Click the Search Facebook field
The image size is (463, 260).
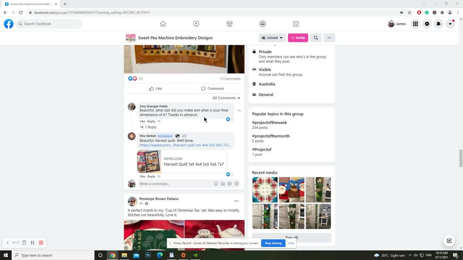pyautogui.click(x=49, y=24)
